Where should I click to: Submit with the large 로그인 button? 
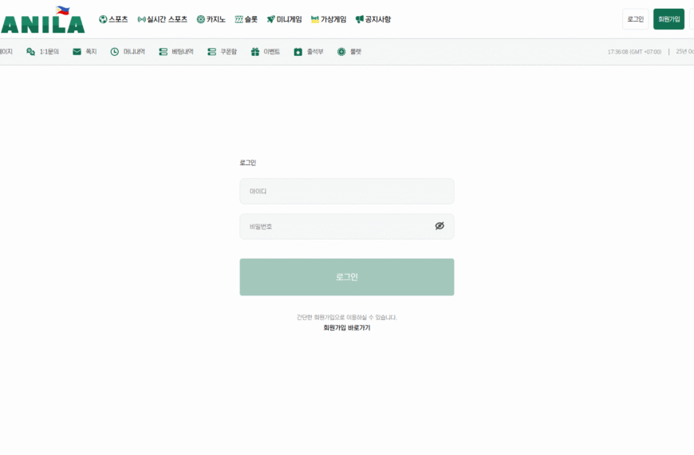point(347,277)
